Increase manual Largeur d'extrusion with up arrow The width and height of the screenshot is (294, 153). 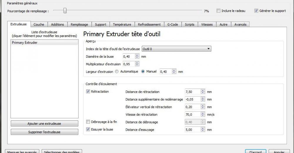click(174, 70)
